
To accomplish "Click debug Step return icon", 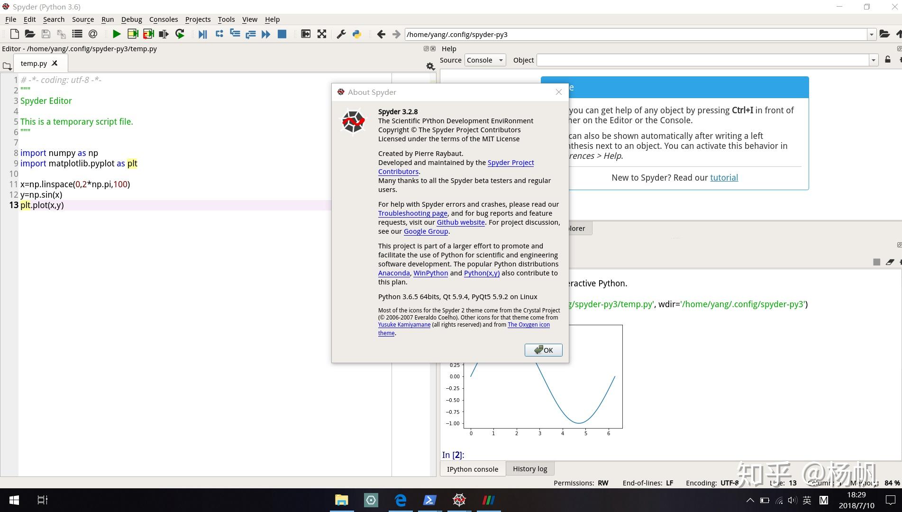I will pos(250,34).
